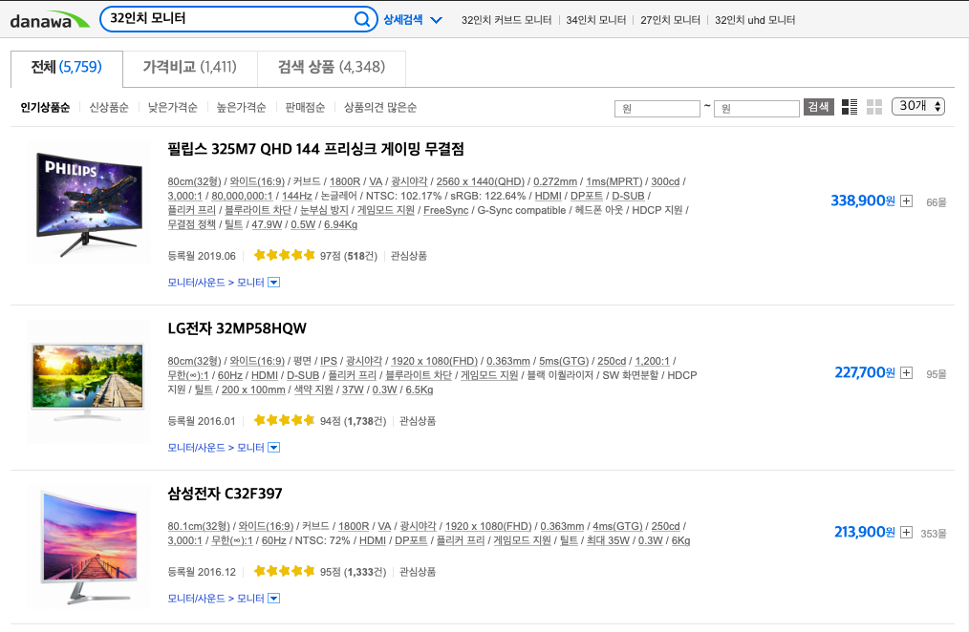The image size is (969, 632).
Task: Click Philips spec 2560 x 1440(QHD)
Action: [480, 181]
